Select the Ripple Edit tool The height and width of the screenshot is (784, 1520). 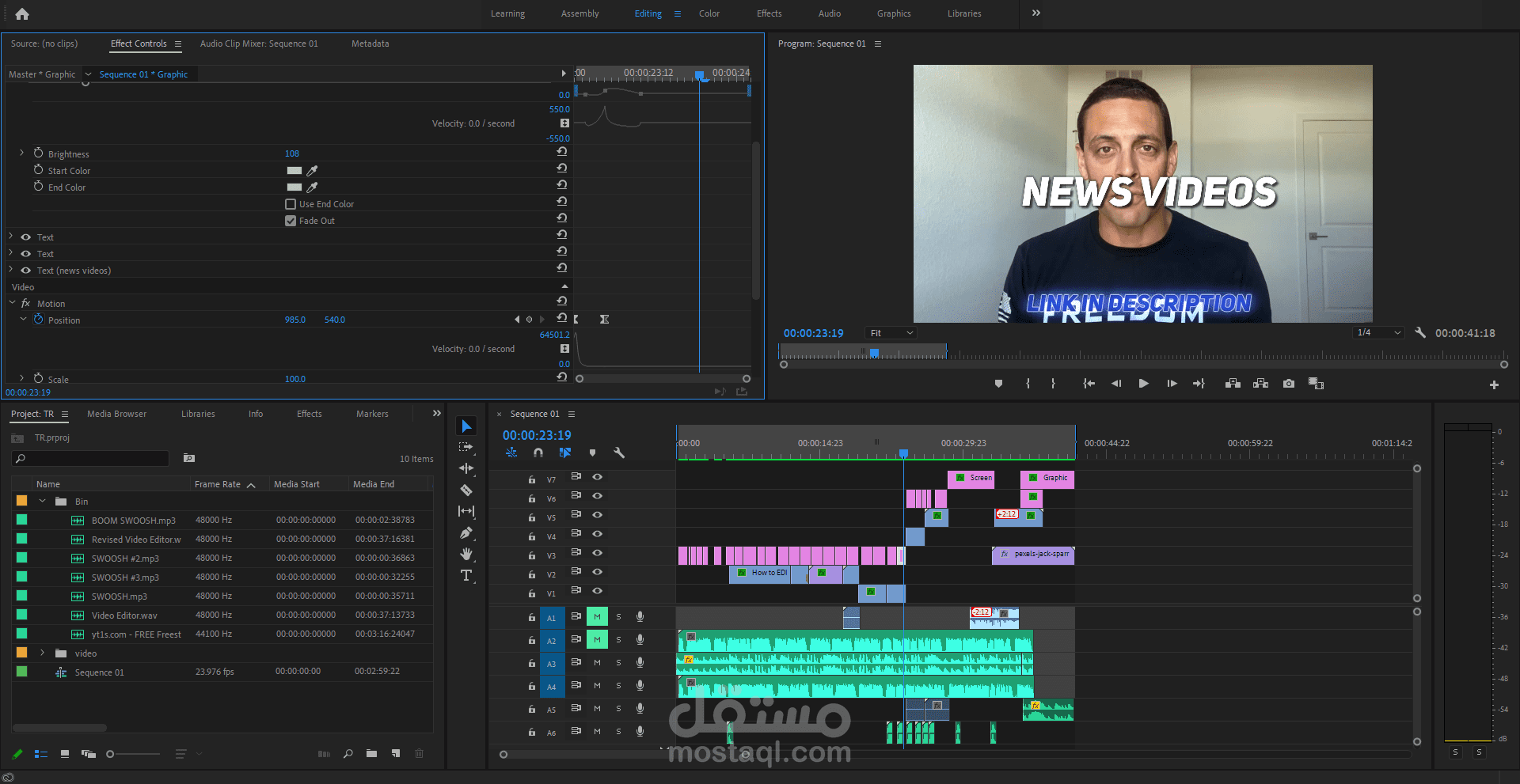pos(466,468)
